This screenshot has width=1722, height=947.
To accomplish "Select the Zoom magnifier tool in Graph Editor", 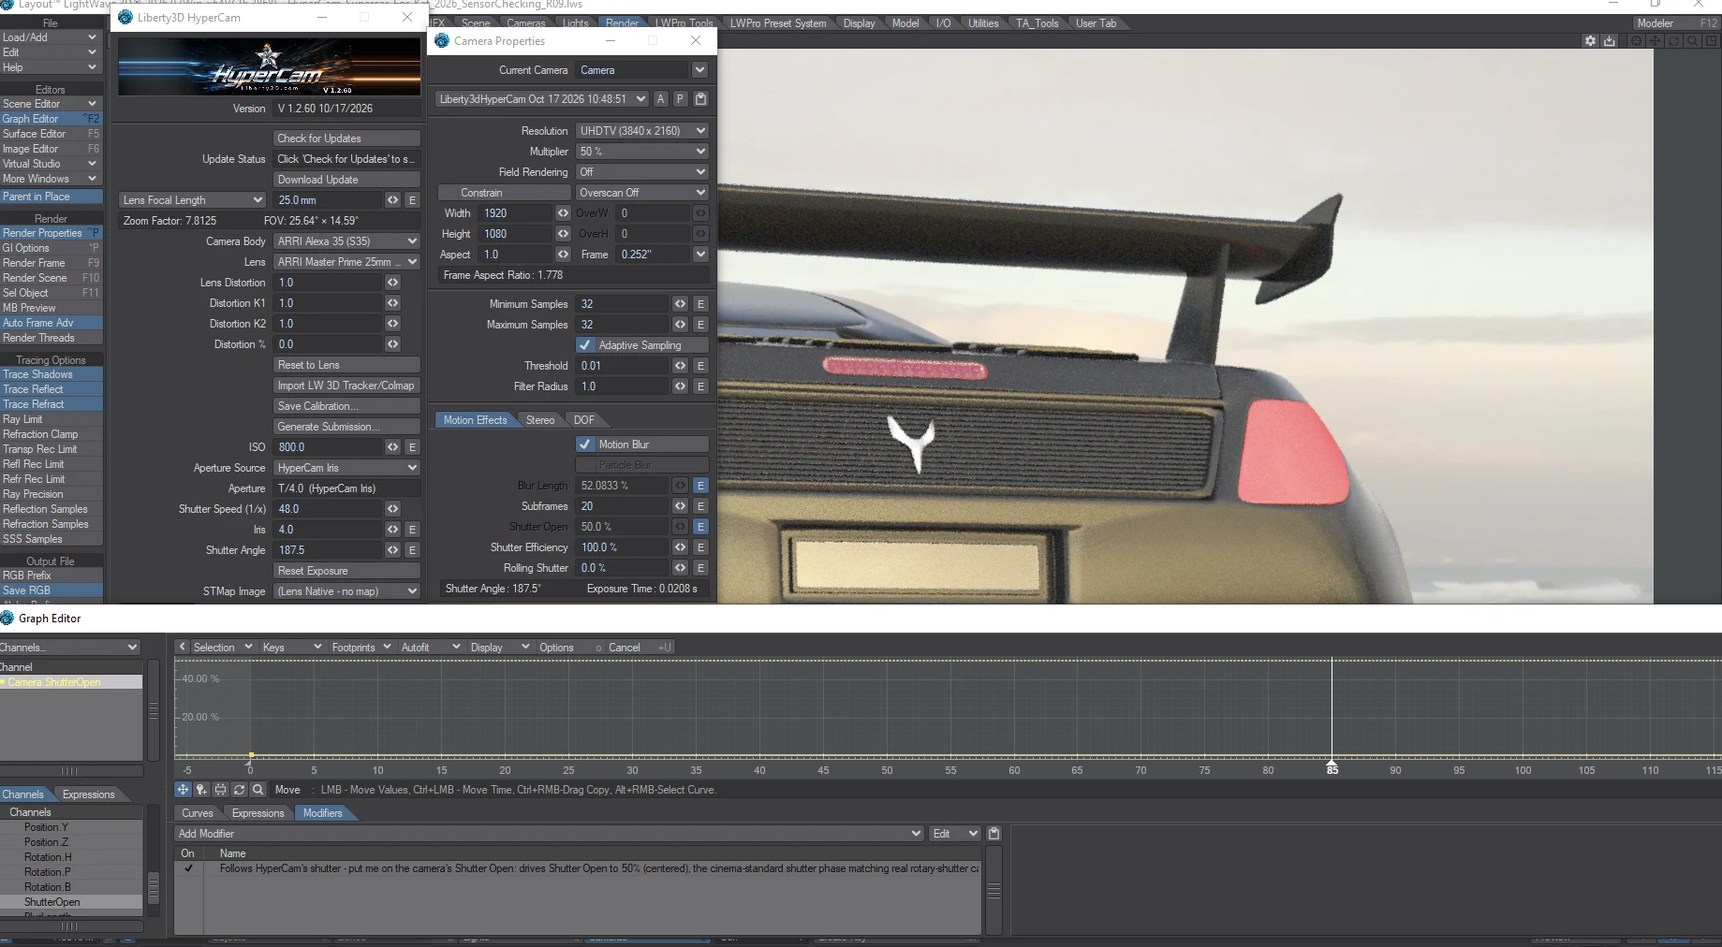I will click(x=258, y=790).
